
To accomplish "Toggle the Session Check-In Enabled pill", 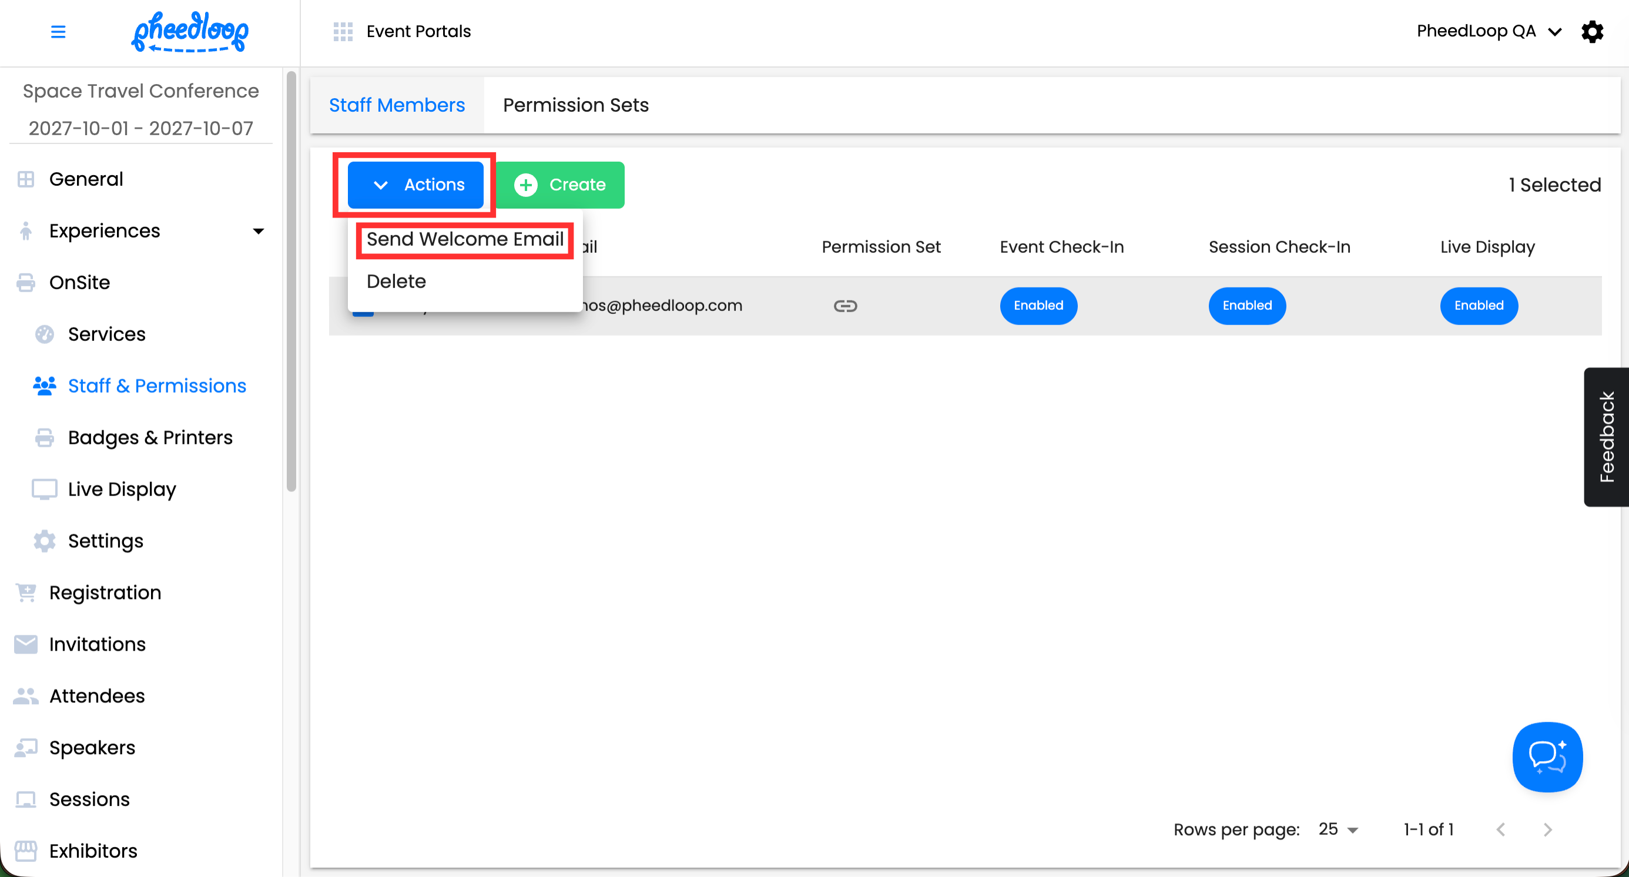I will click(x=1246, y=306).
